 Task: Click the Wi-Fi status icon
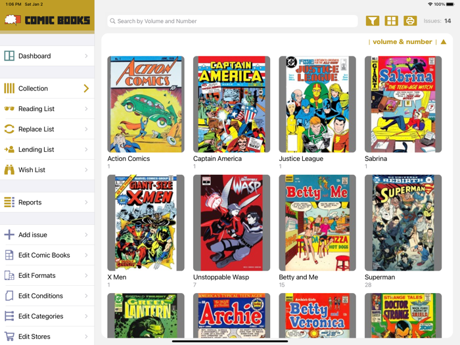(x=430, y=4)
